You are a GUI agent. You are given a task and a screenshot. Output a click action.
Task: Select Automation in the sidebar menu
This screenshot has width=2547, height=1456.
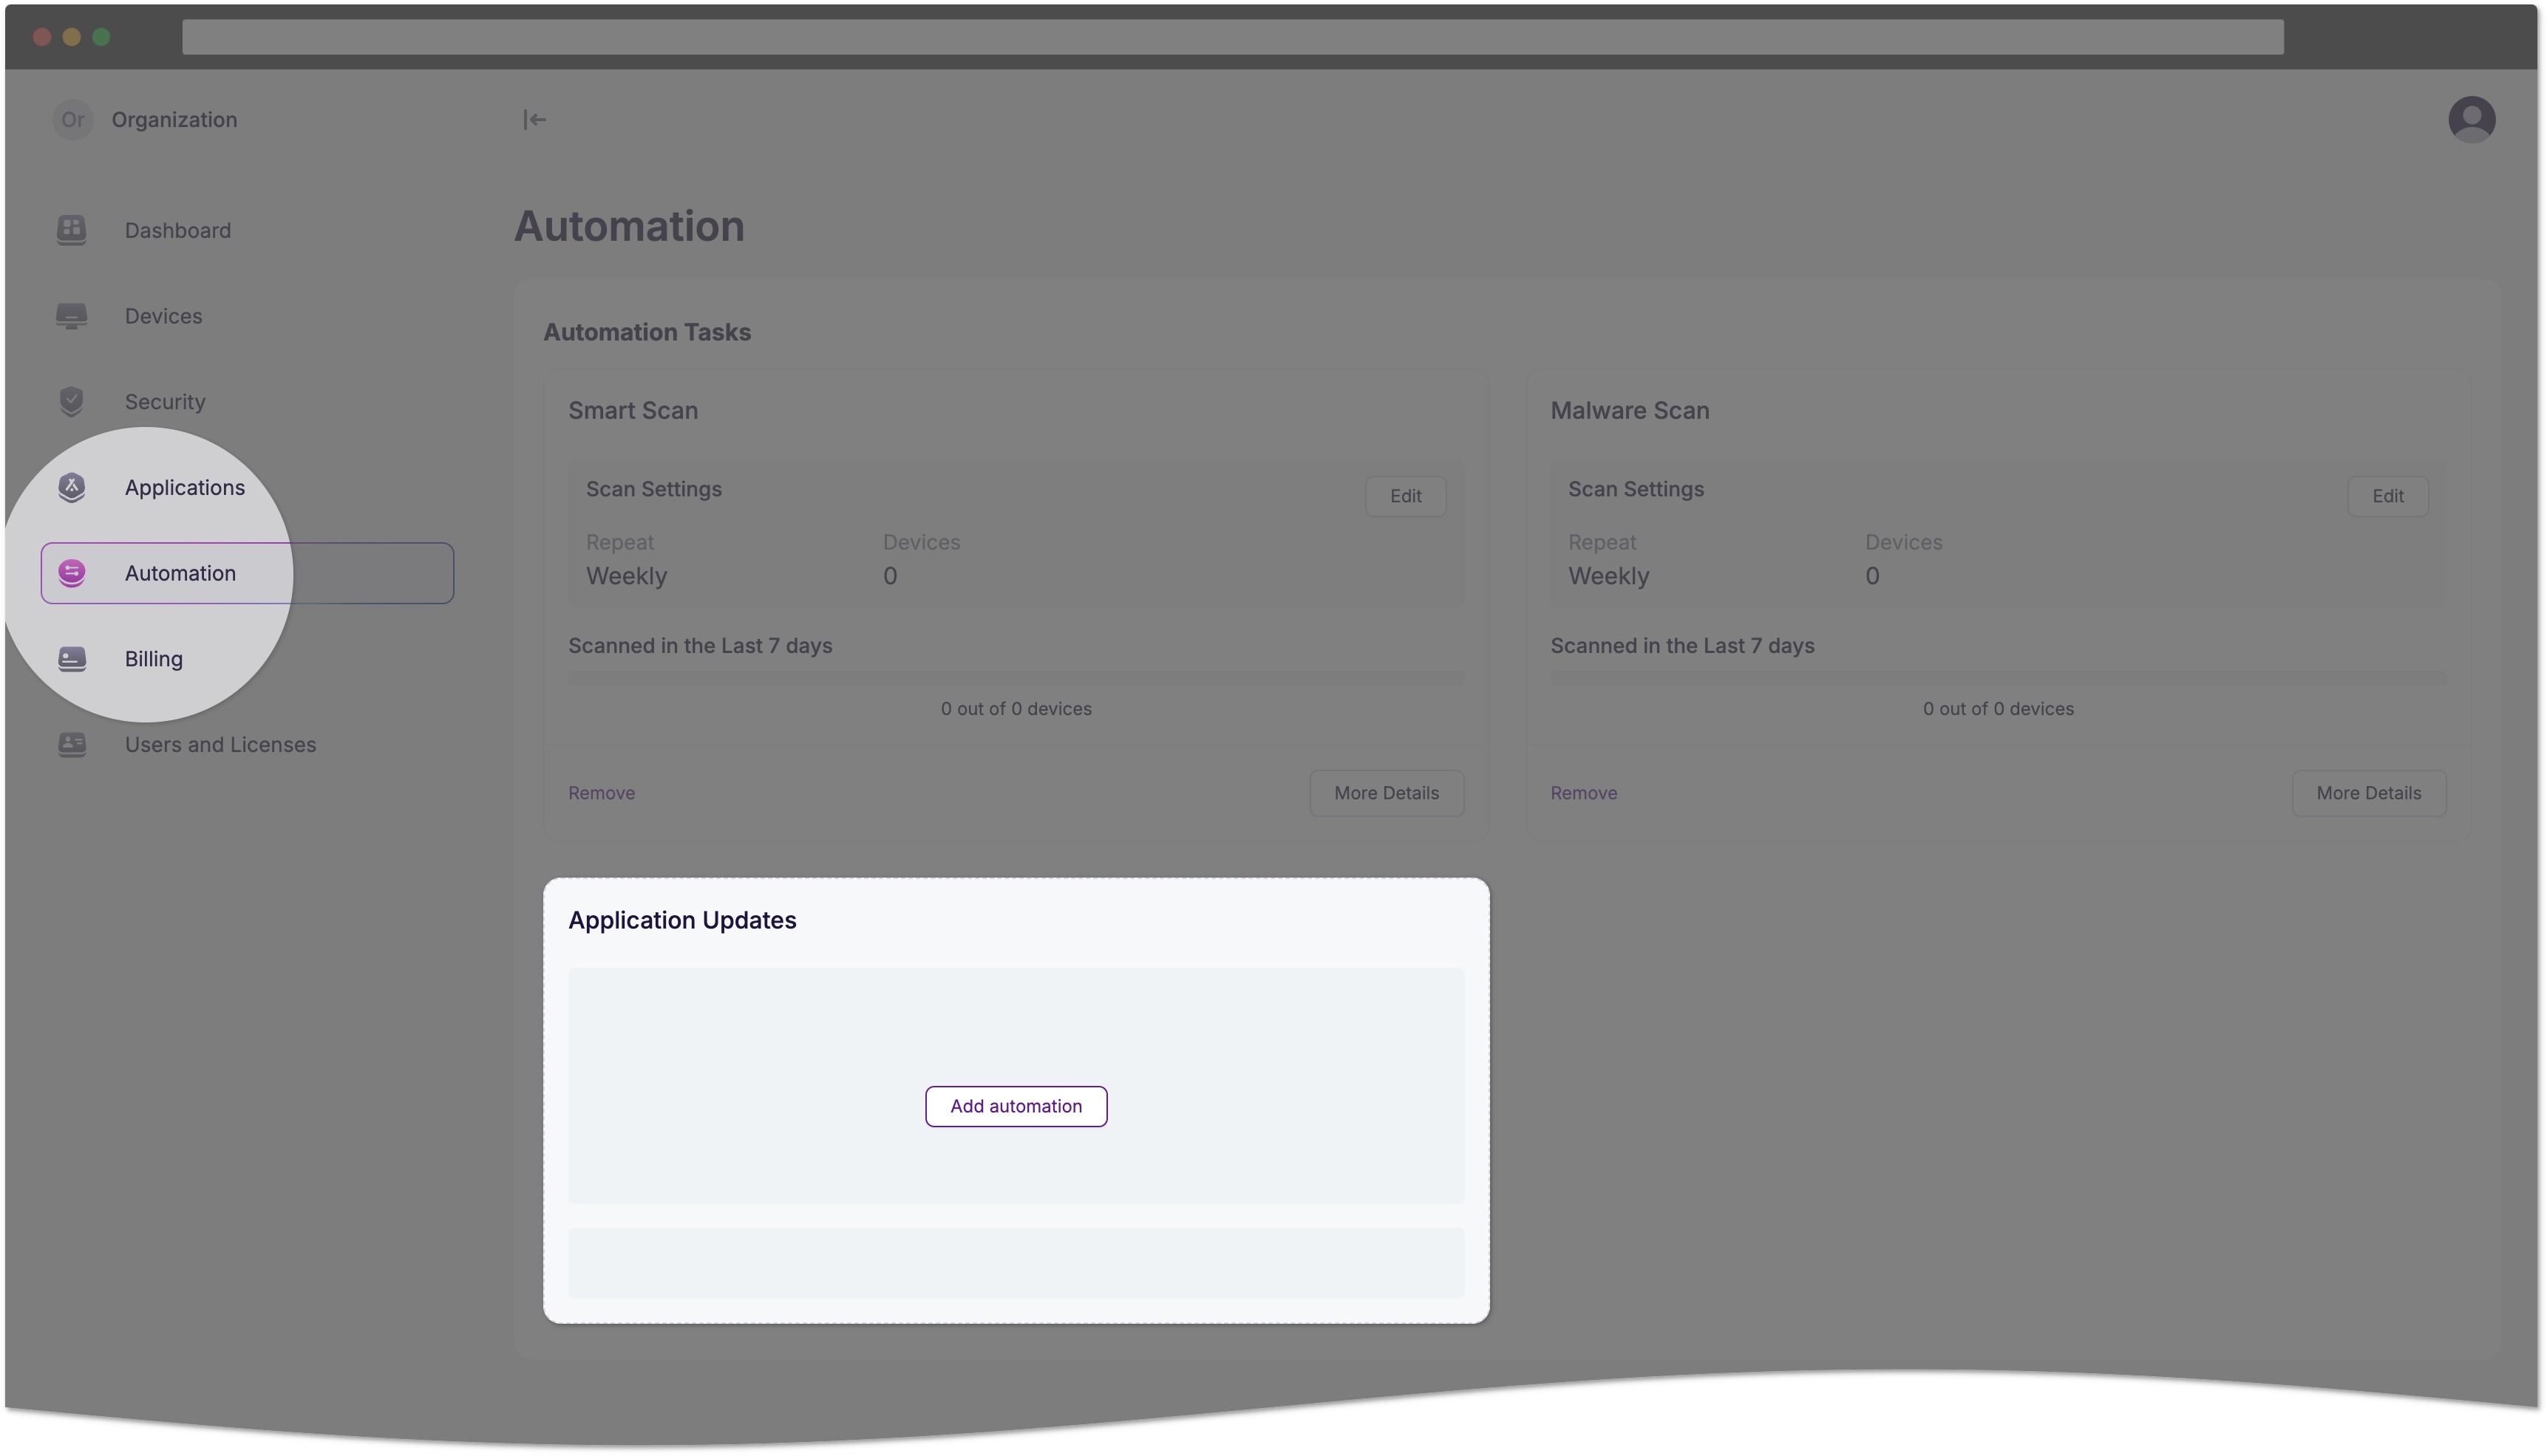180,572
